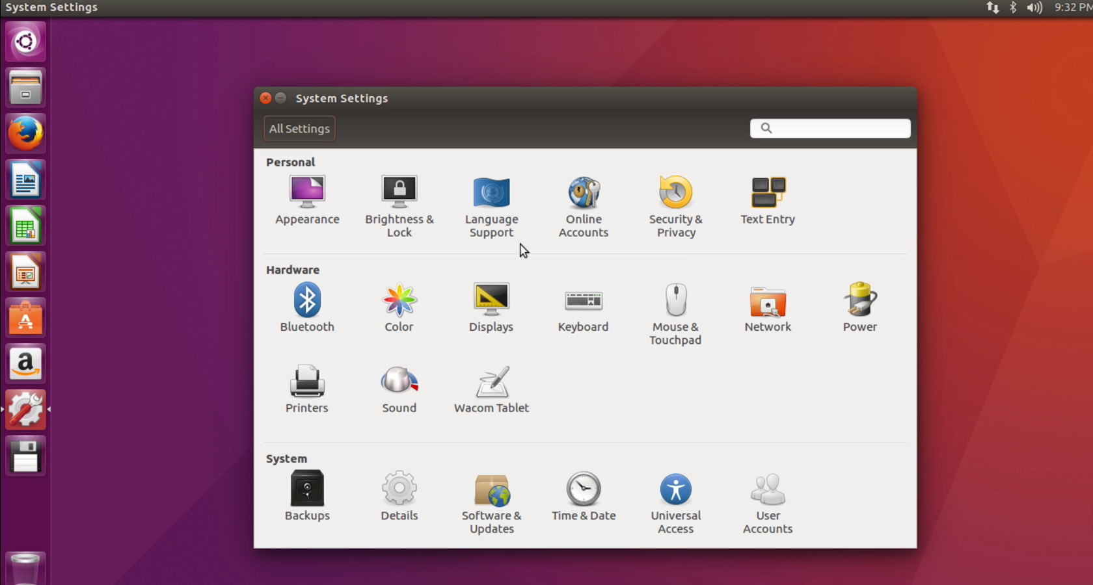Open Details panel

click(399, 496)
